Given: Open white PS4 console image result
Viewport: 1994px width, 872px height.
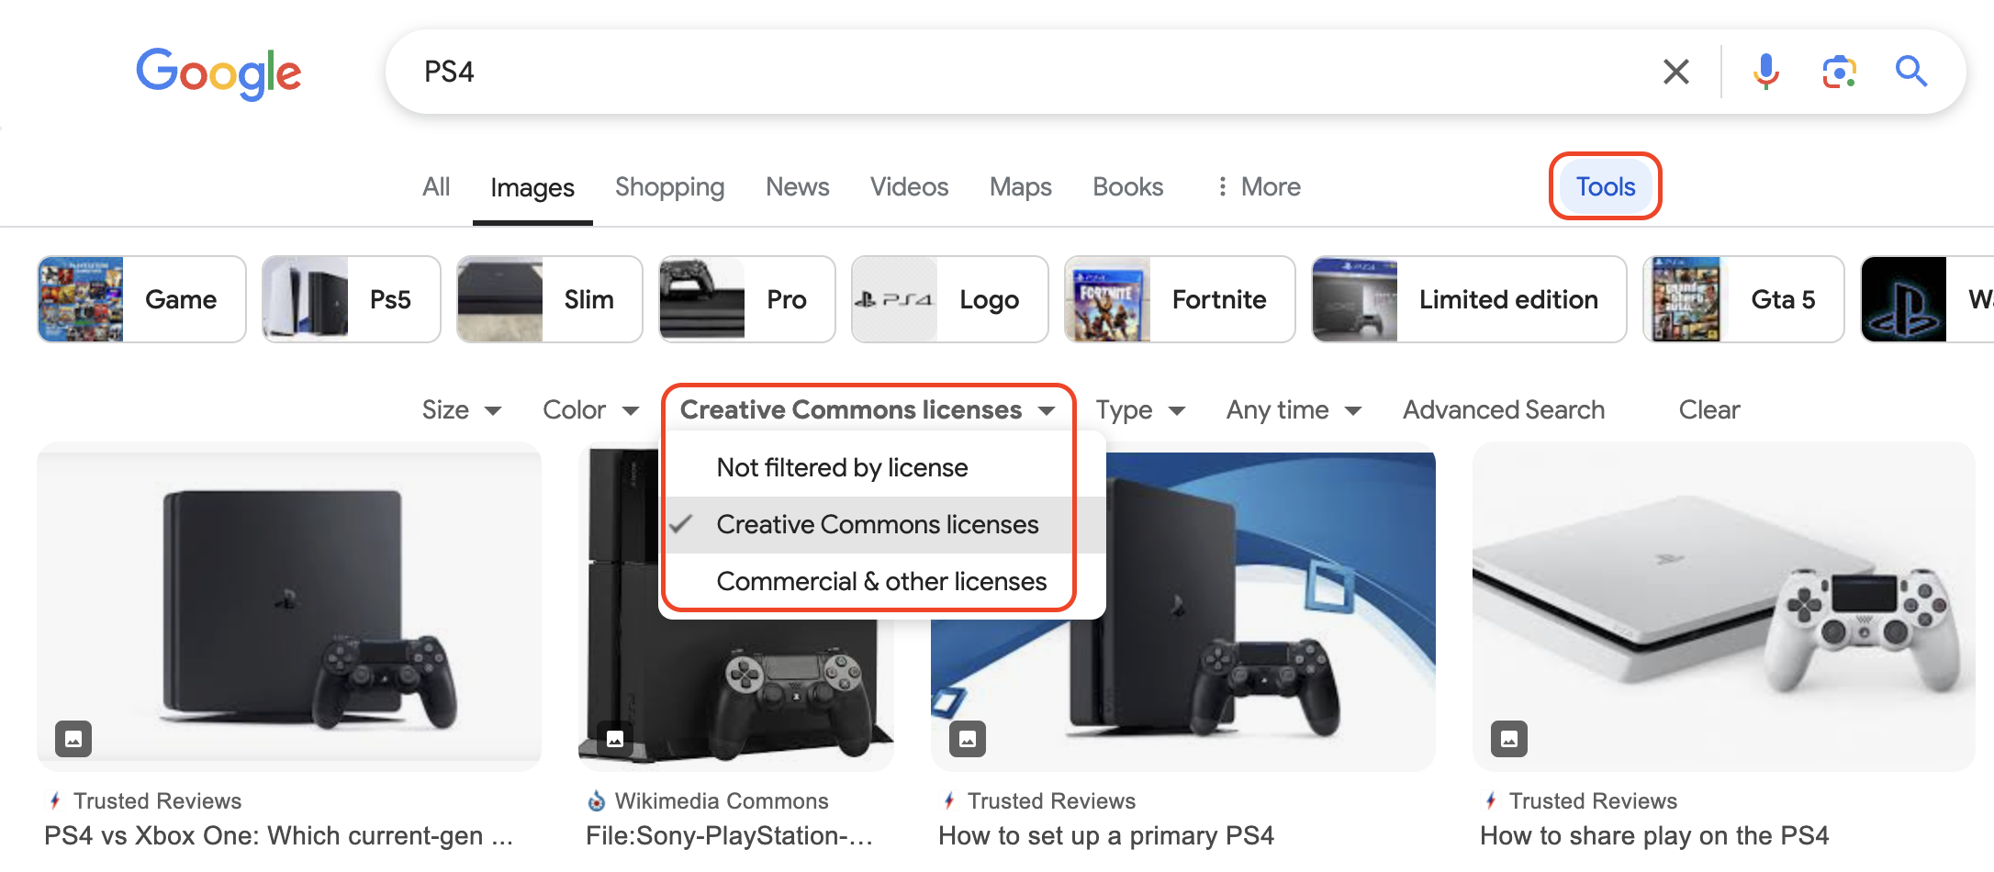Looking at the screenshot, I should coord(1724,607).
